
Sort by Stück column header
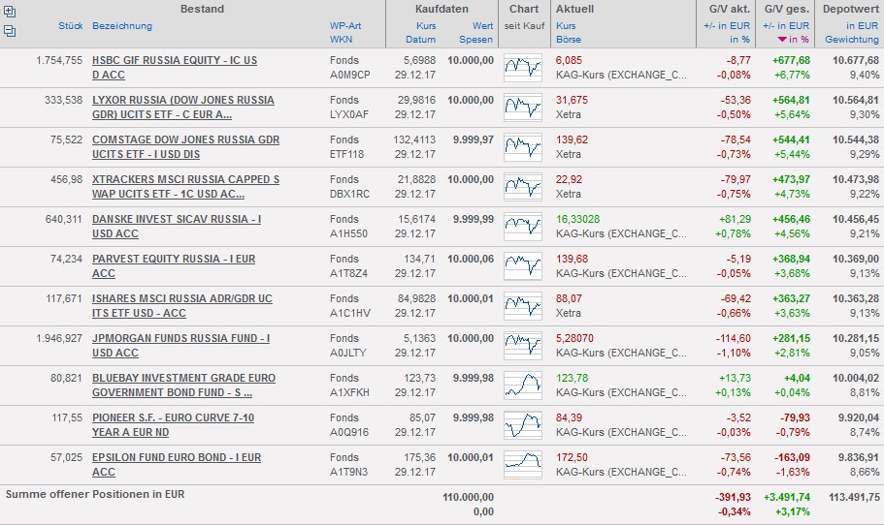click(x=71, y=26)
